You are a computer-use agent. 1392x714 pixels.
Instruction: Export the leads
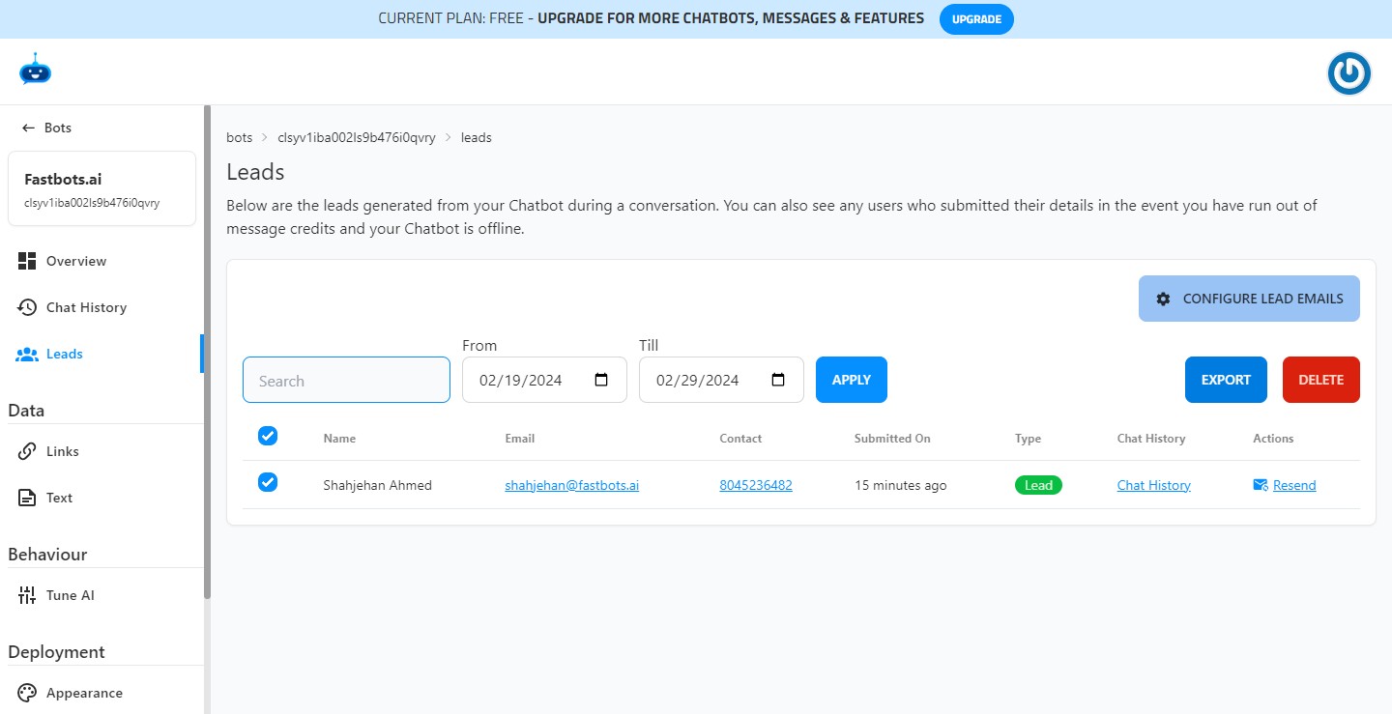(1226, 380)
